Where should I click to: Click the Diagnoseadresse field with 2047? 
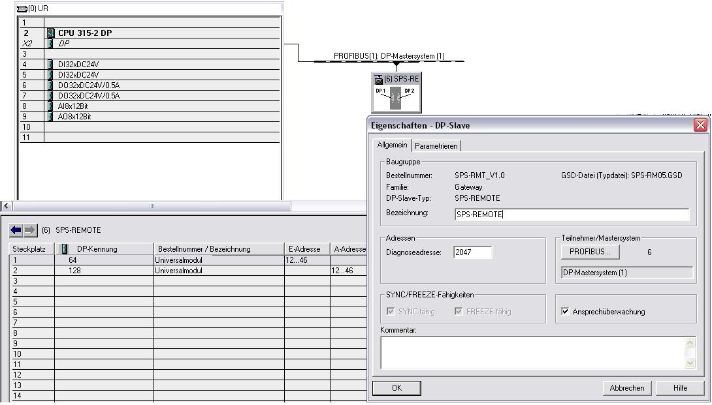(473, 252)
